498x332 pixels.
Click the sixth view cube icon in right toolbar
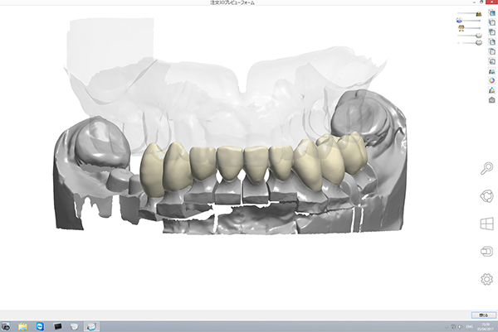tap(491, 60)
